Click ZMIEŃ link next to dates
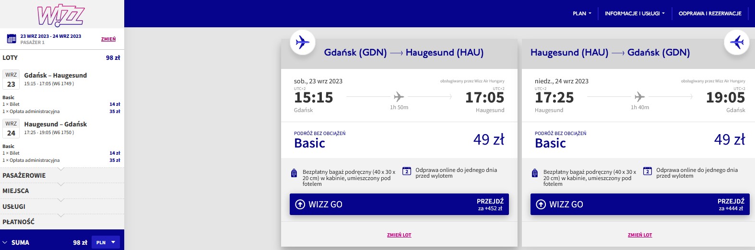Image resolution: width=755 pixels, height=250 pixels. coord(108,39)
